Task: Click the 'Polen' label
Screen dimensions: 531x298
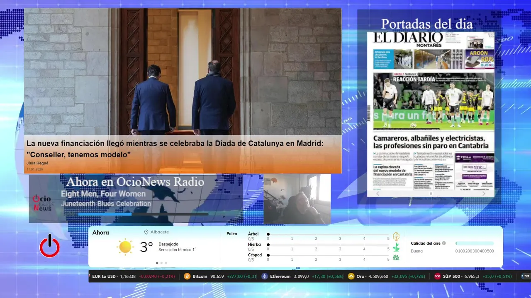Action: pyautogui.click(x=232, y=234)
